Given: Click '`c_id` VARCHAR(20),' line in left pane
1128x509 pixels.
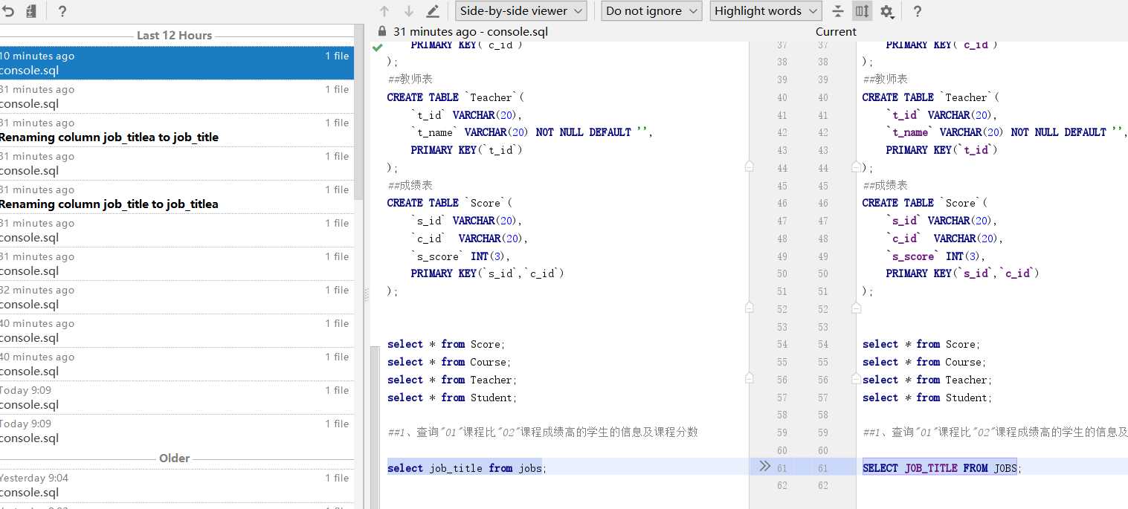Looking at the screenshot, I should tap(469, 239).
